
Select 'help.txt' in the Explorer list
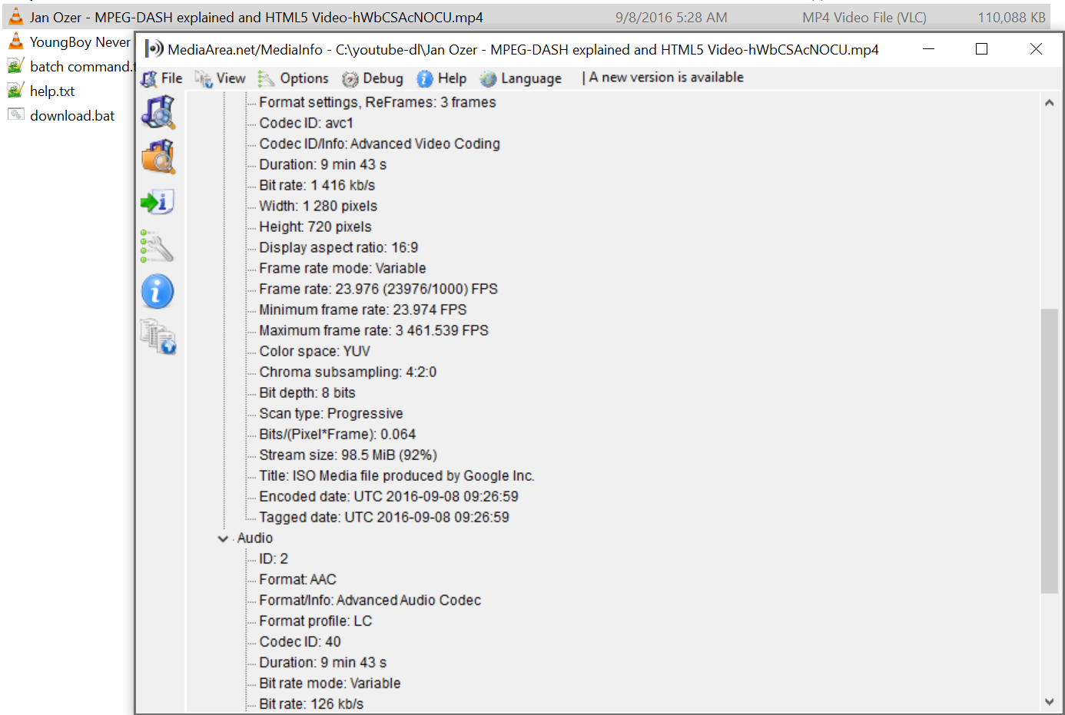(x=52, y=91)
